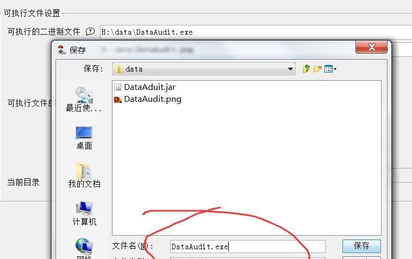
Task: Expand the data folder dropdown
Action: click(x=290, y=69)
